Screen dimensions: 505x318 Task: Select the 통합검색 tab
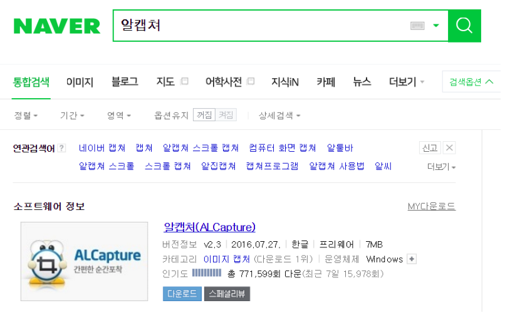[x=31, y=82]
